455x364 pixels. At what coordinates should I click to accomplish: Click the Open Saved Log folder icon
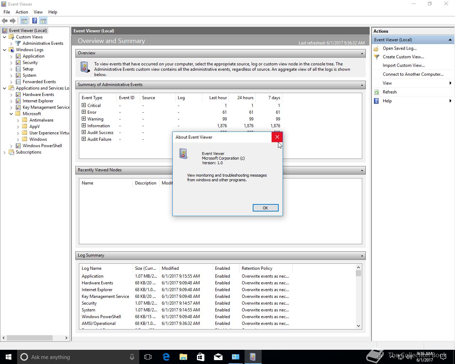tap(377, 48)
